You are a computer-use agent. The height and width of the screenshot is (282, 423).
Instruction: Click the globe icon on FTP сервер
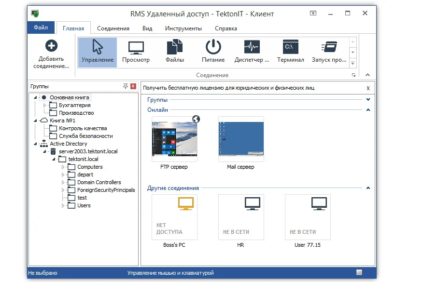tap(196, 119)
